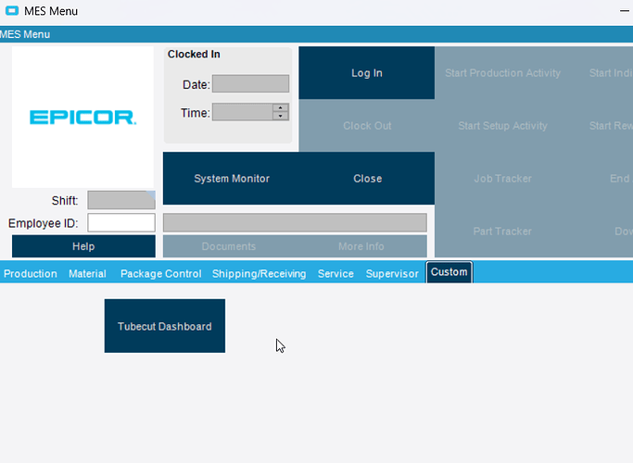Launch the Tubecut Dashboard
The height and width of the screenshot is (463, 633).
click(x=165, y=326)
